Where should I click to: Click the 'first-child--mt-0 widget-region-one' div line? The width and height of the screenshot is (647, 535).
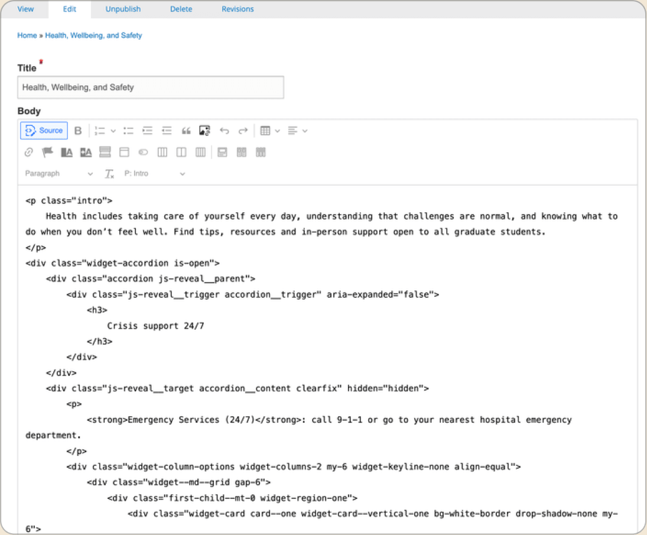coord(232,498)
